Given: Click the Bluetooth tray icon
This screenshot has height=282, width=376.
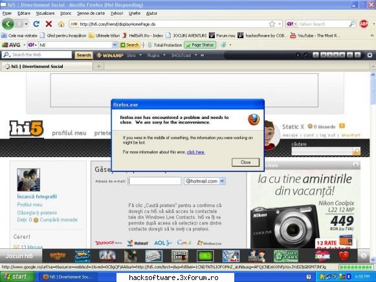Looking at the screenshot, I should coord(348,277).
